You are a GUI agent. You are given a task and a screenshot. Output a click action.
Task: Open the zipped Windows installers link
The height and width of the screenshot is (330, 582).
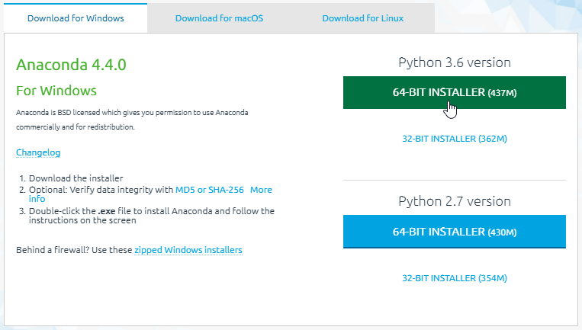pyautogui.click(x=188, y=250)
